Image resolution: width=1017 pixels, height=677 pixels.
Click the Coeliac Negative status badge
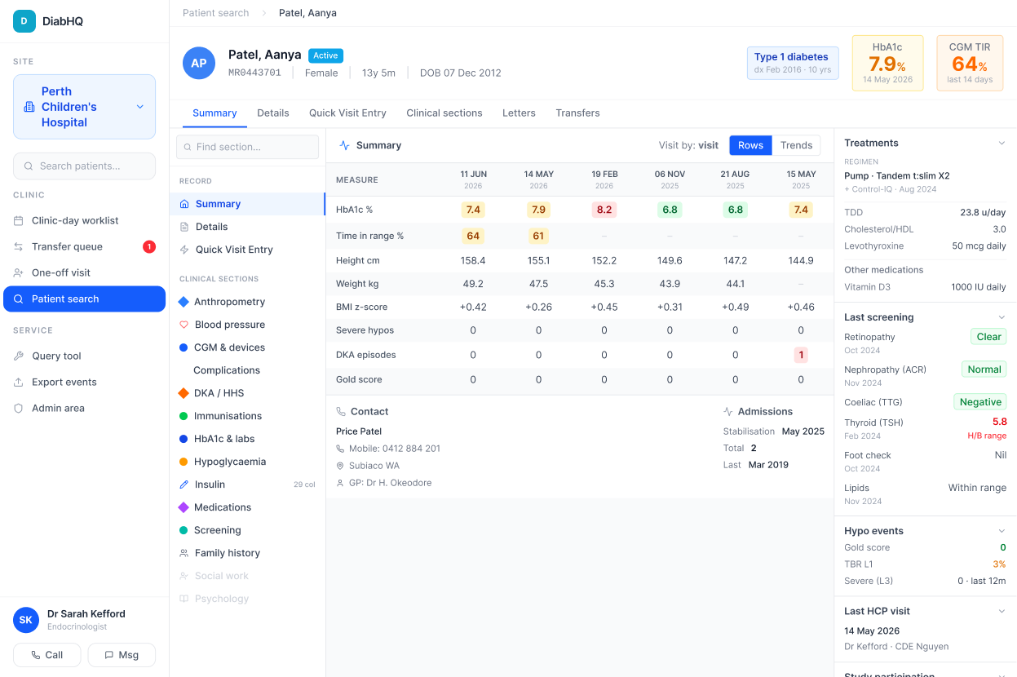point(980,402)
